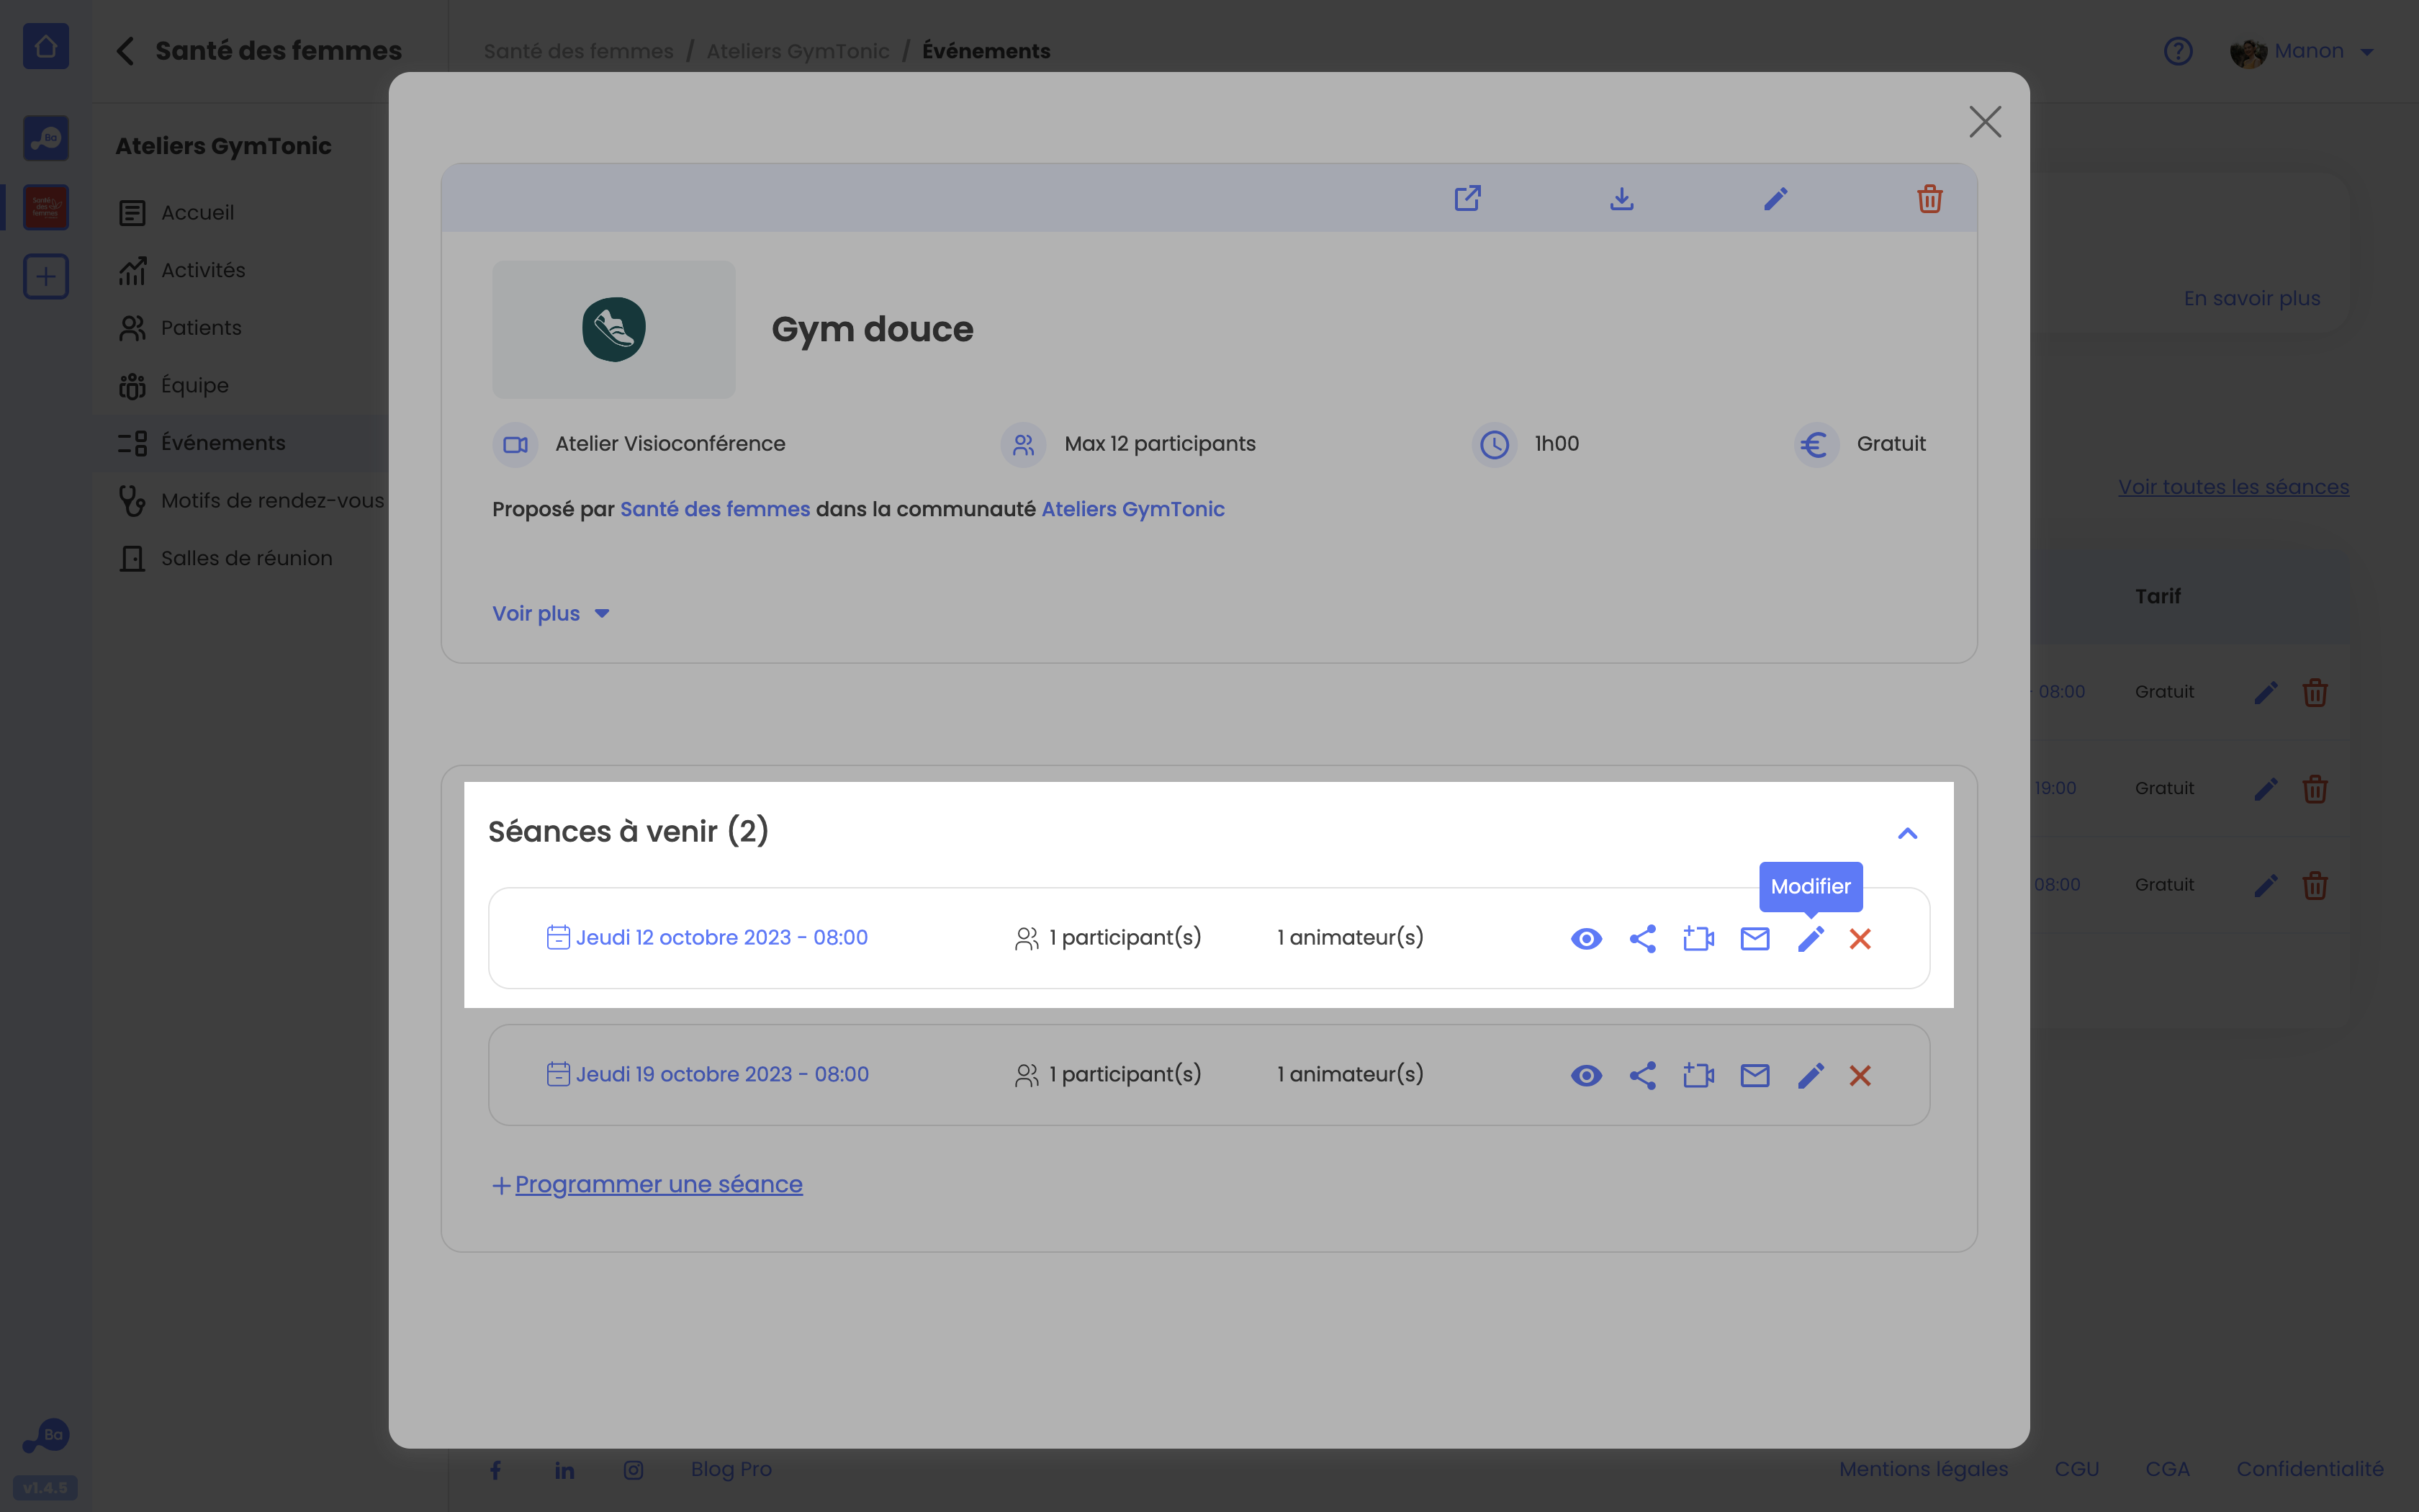Screen dimensions: 2419x1512
Task: Expand Voir plus details
Action: [551, 613]
